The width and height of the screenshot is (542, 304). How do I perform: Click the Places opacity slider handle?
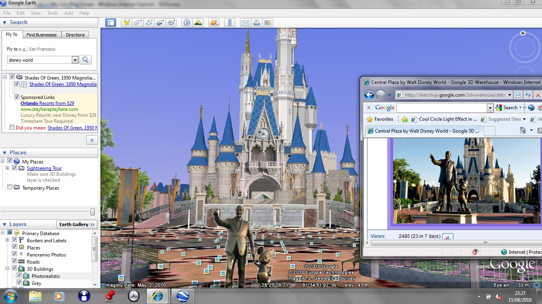pyautogui.click(x=92, y=212)
